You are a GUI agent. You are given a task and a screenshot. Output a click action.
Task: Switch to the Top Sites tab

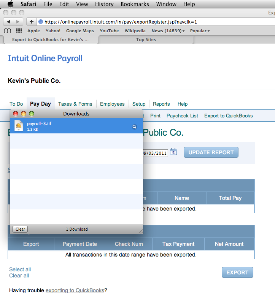click(x=146, y=40)
